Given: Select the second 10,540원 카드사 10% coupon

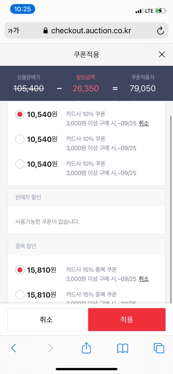Looking at the screenshot, I should coord(20,139).
